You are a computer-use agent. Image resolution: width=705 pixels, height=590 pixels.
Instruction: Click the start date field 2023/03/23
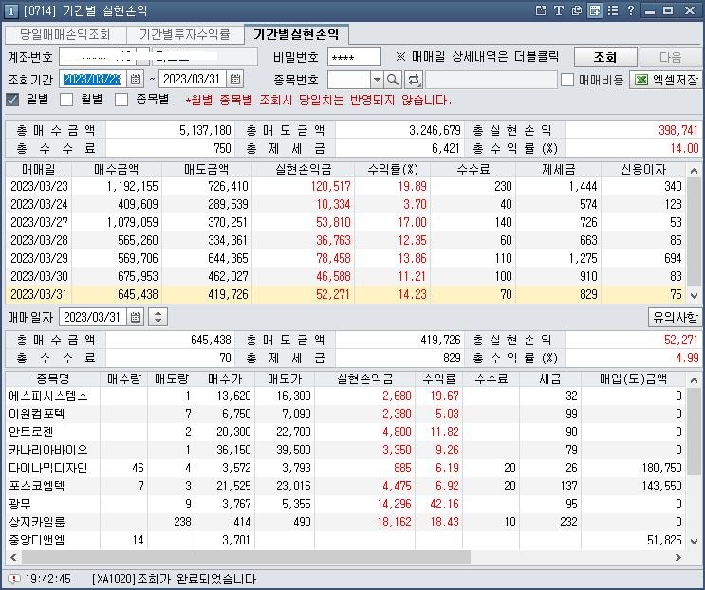pyautogui.click(x=93, y=80)
